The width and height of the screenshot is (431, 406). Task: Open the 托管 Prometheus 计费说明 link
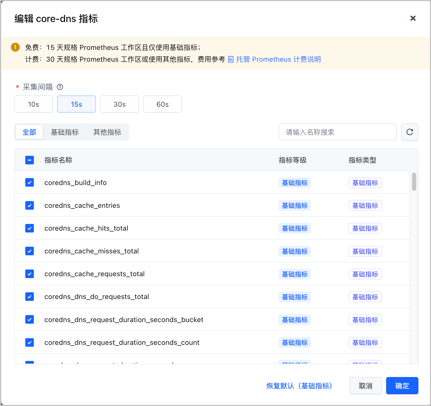click(278, 59)
